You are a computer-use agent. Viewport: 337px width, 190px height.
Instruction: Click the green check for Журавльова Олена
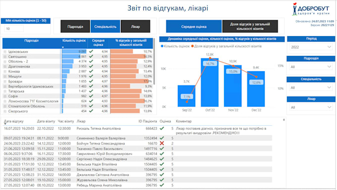[x=162, y=180]
